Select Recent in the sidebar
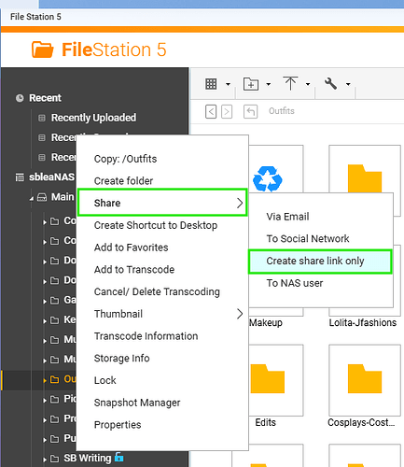 coord(45,98)
